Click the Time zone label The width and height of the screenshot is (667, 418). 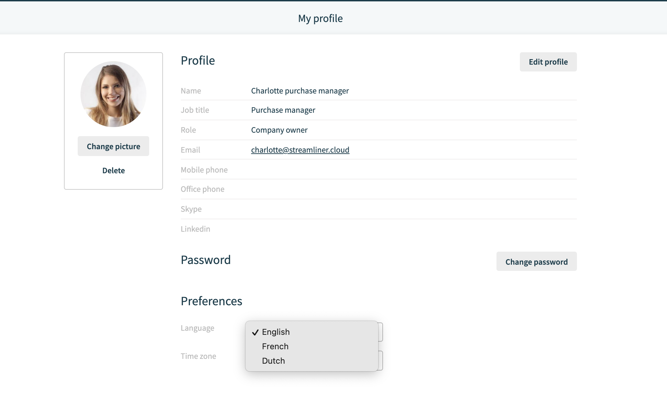click(x=198, y=356)
